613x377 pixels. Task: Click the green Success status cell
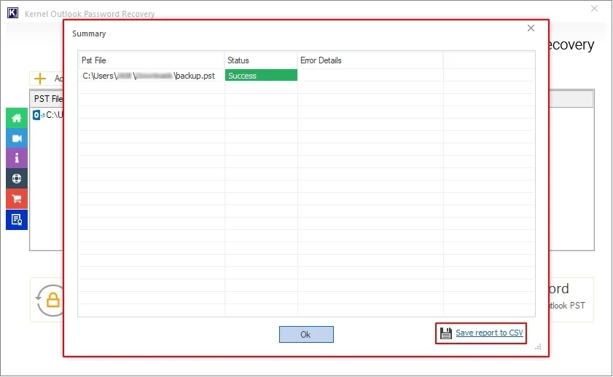coord(261,75)
